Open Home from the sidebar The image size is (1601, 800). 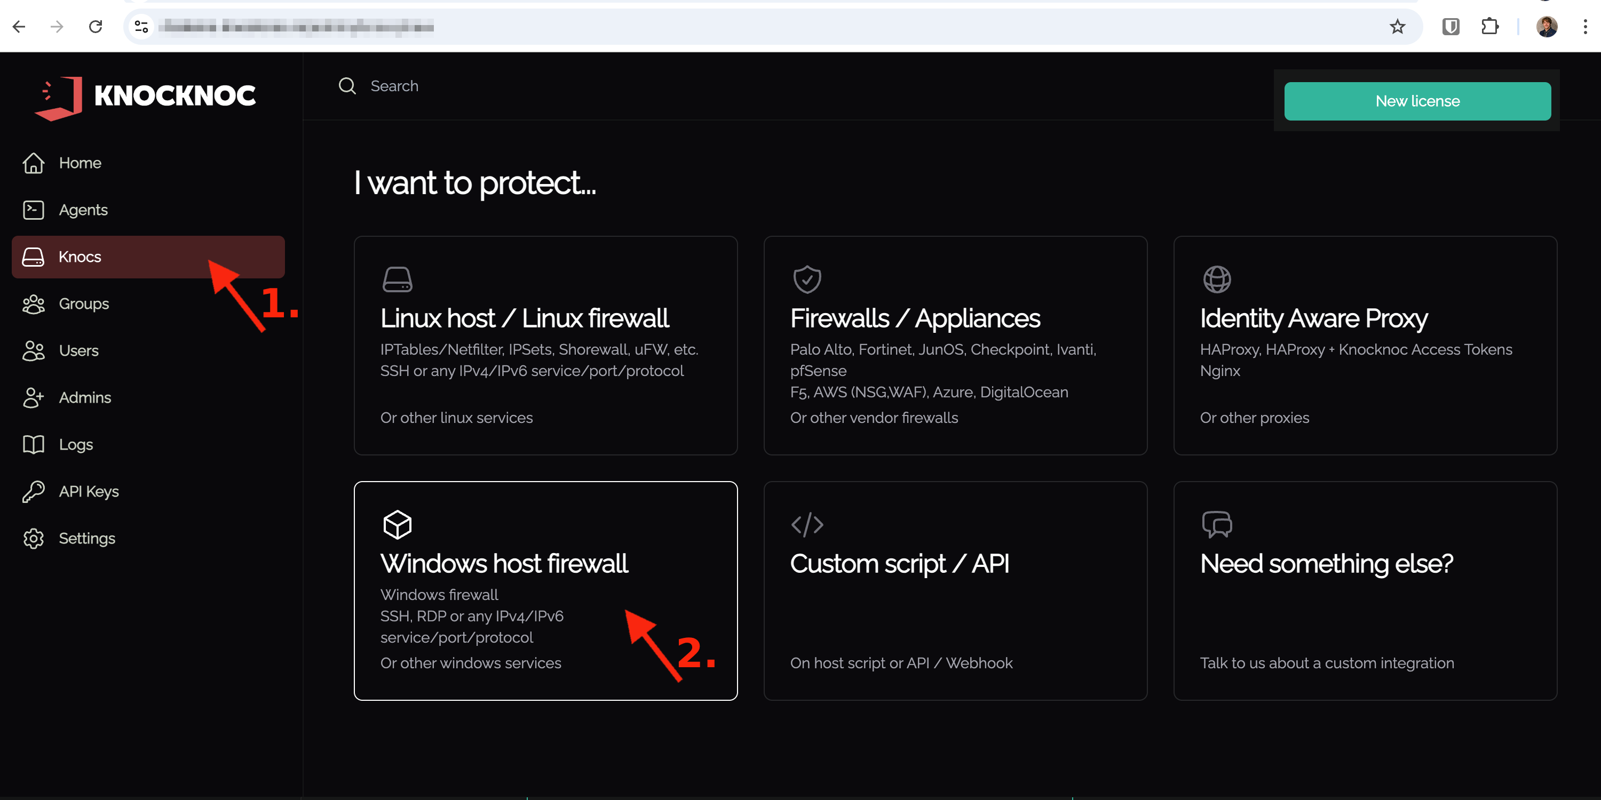pos(80,163)
